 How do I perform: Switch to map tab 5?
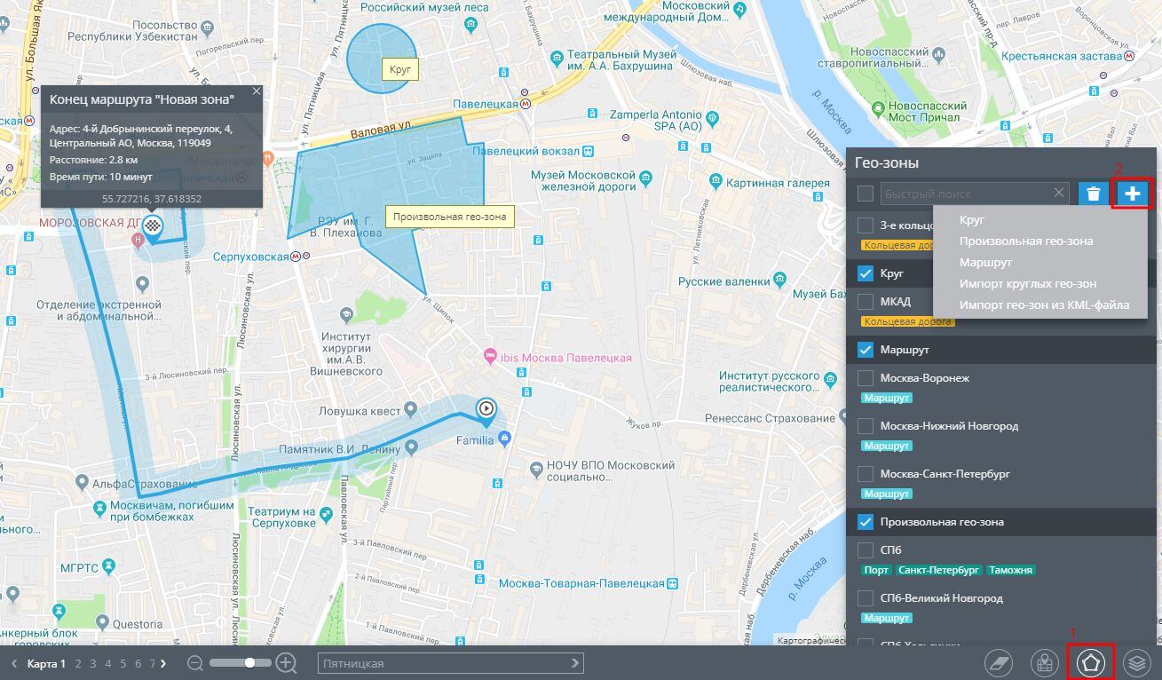tap(123, 664)
